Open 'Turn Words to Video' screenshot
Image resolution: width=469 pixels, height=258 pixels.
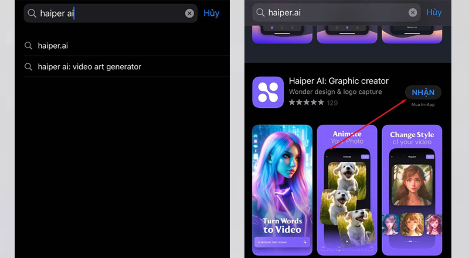(x=283, y=190)
